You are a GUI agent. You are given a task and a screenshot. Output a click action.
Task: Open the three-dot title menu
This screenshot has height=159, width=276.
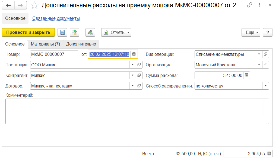[x=260, y=5]
